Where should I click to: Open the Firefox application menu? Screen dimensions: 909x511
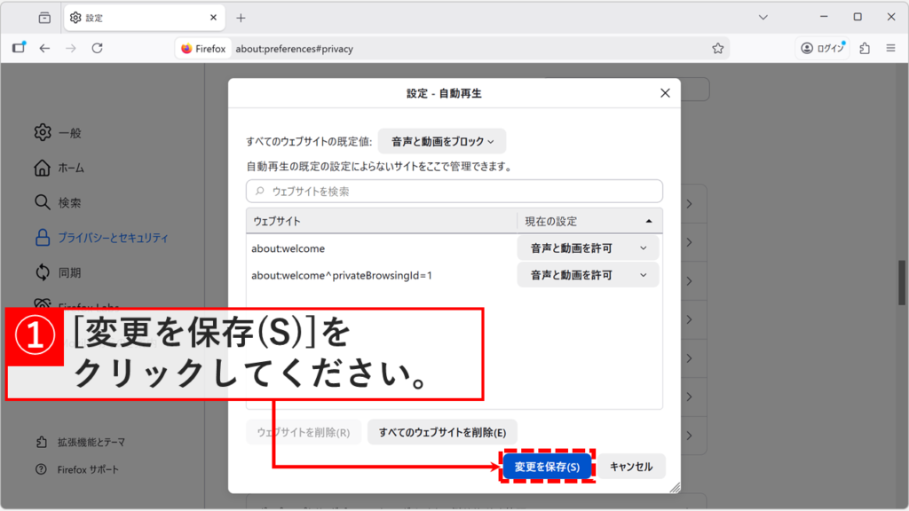890,49
